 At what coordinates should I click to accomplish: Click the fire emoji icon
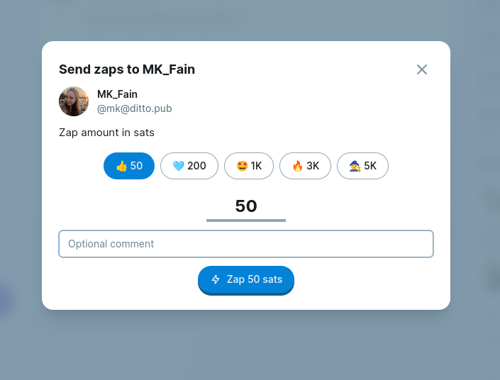pos(297,166)
